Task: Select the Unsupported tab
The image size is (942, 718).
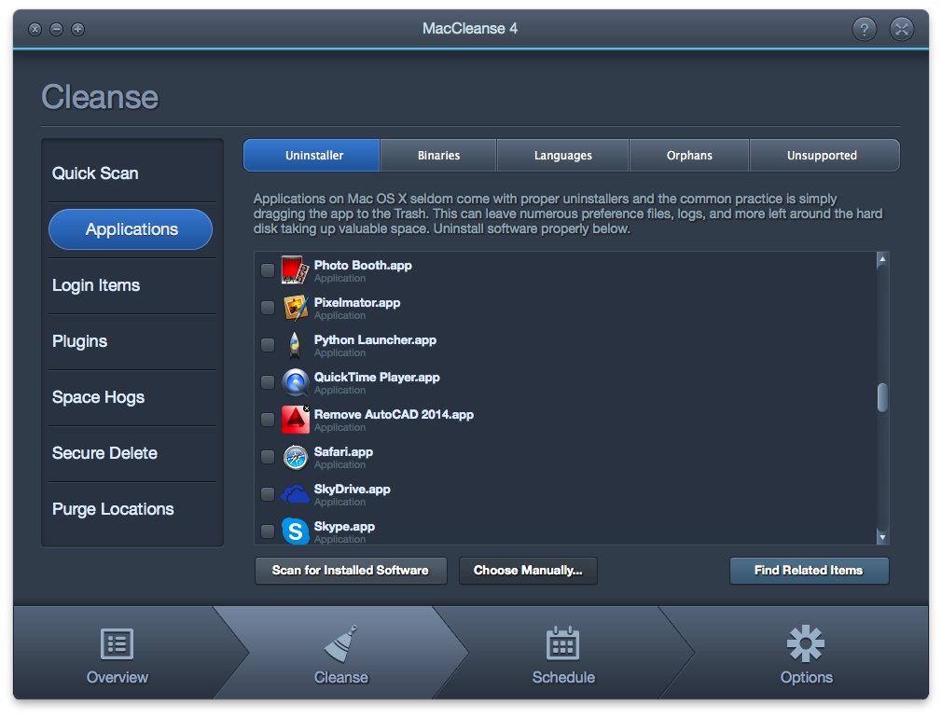Action: pos(824,155)
